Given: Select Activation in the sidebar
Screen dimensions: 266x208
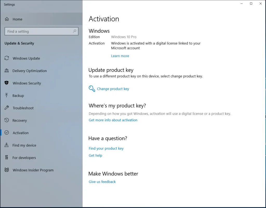Looking at the screenshot, I should [41, 133].
